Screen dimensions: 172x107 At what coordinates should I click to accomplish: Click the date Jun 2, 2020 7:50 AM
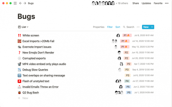(143, 87)
